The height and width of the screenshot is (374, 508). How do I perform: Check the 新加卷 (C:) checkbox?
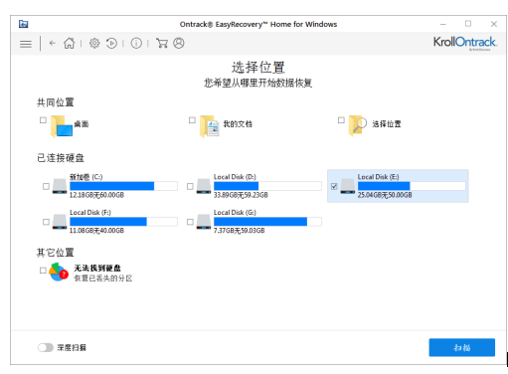pyautogui.click(x=46, y=186)
